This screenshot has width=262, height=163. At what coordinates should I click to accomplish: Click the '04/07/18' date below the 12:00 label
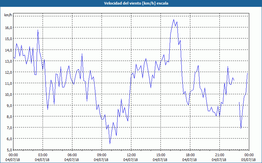pyautogui.click(x=130, y=160)
